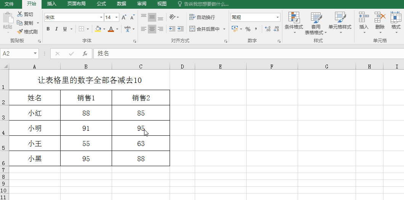
Task: Open the phonetic guide wén tool
Action: pos(127,29)
